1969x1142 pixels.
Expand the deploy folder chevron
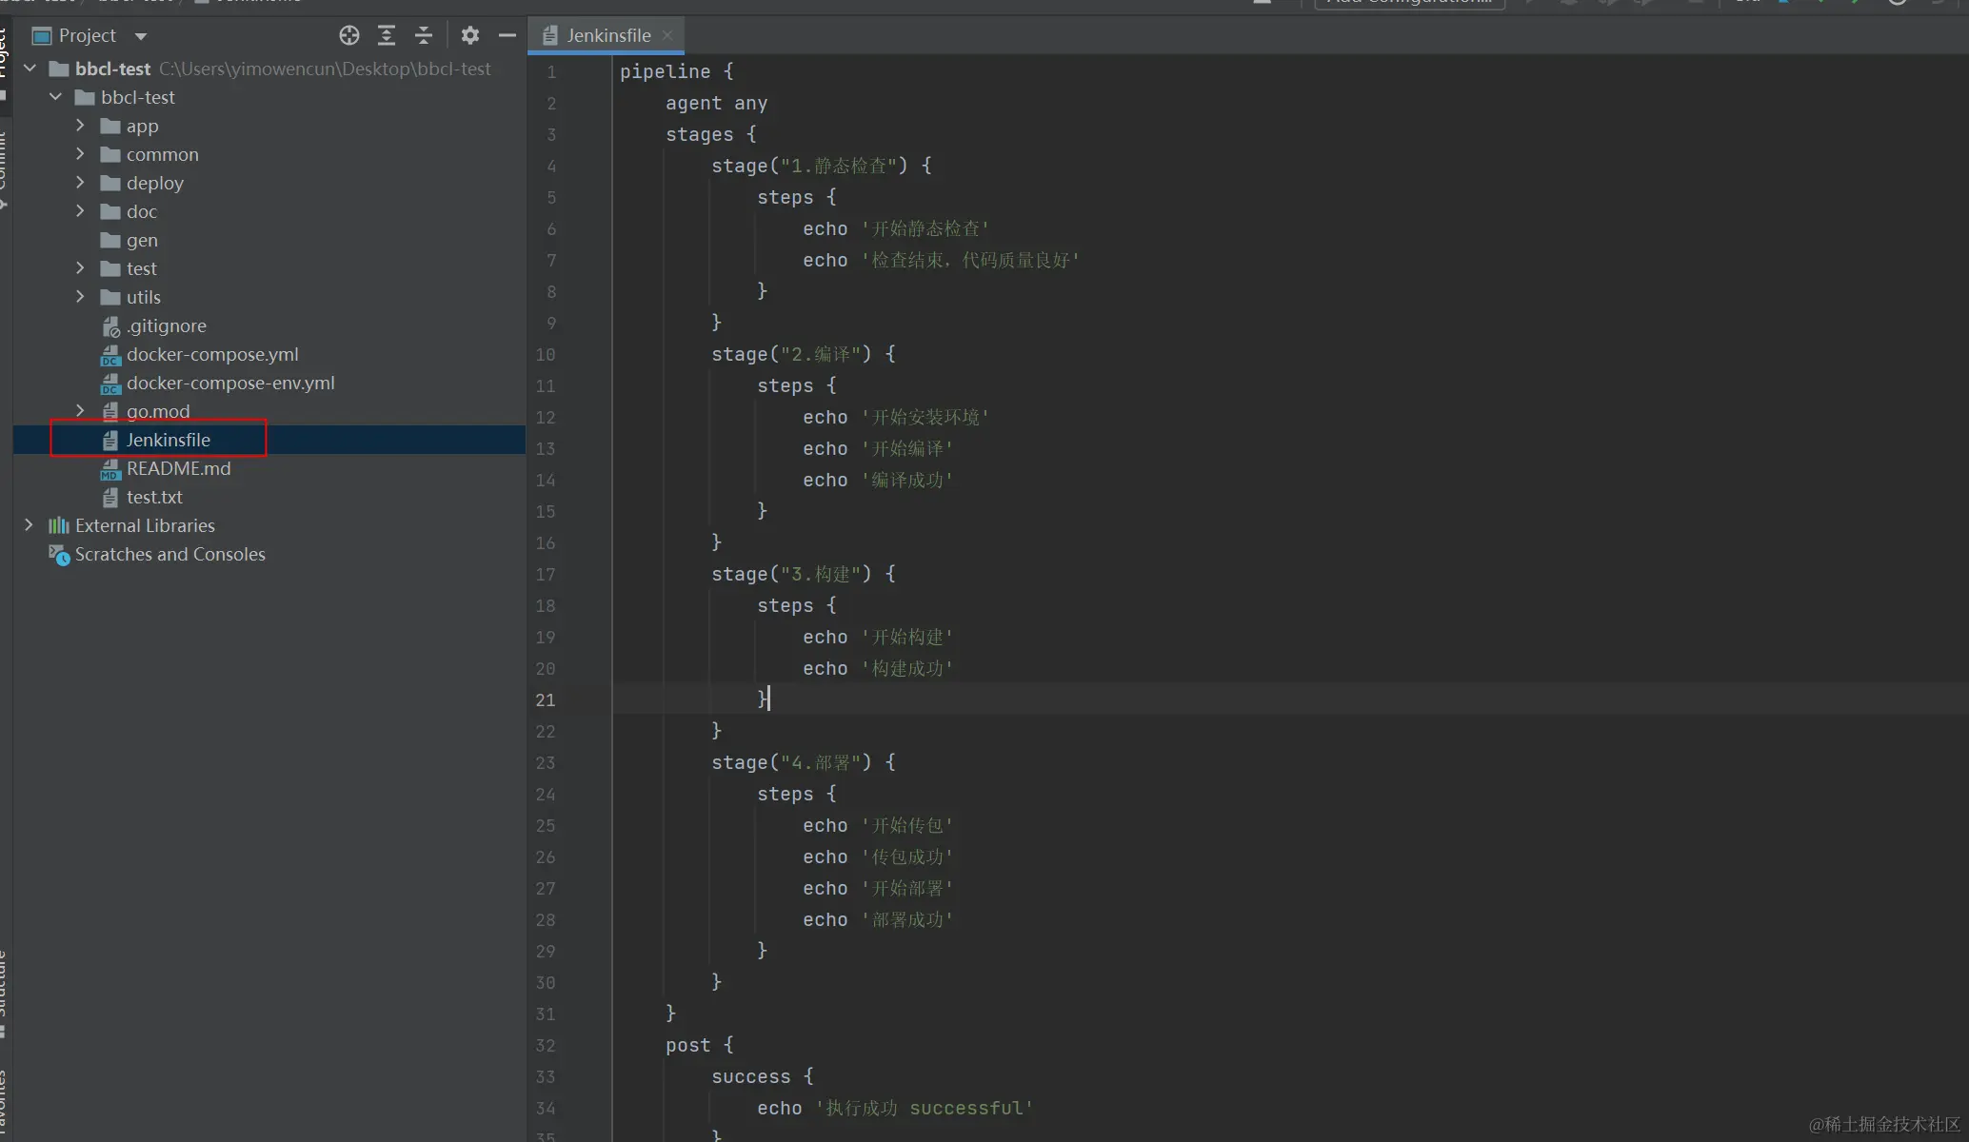pos(80,183)
